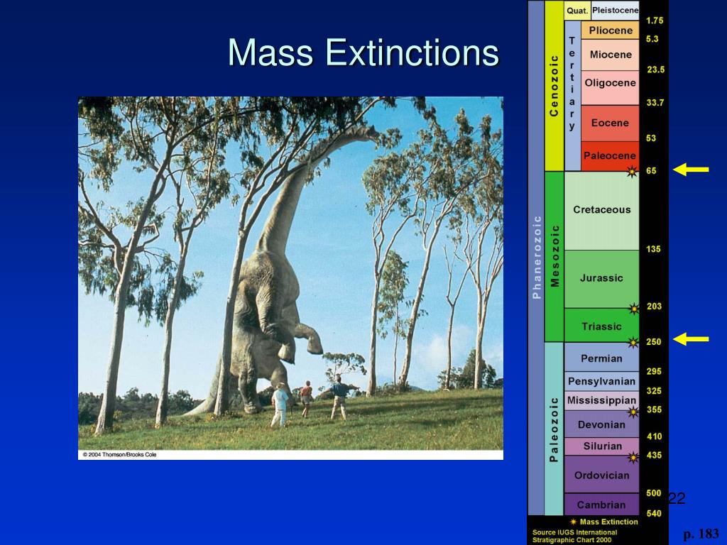Image resolution: width=727 pixels, height=545 pixels.
Task: Select the 23.5 age value
Action: (x=655, y=70)
